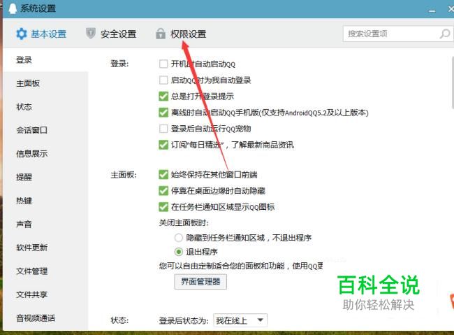
Task: Uncheck 离线时自动启动QQ手机版
Action: coord(163,113)
